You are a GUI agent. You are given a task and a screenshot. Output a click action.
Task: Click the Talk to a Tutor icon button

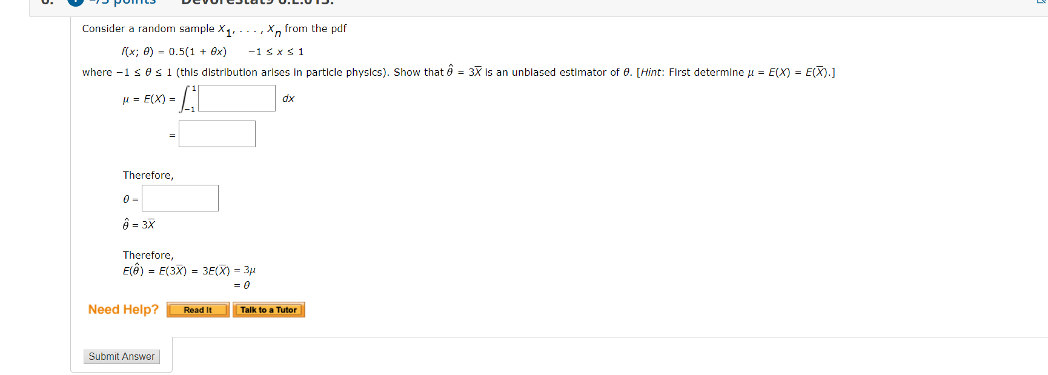[x=269, y=310]
